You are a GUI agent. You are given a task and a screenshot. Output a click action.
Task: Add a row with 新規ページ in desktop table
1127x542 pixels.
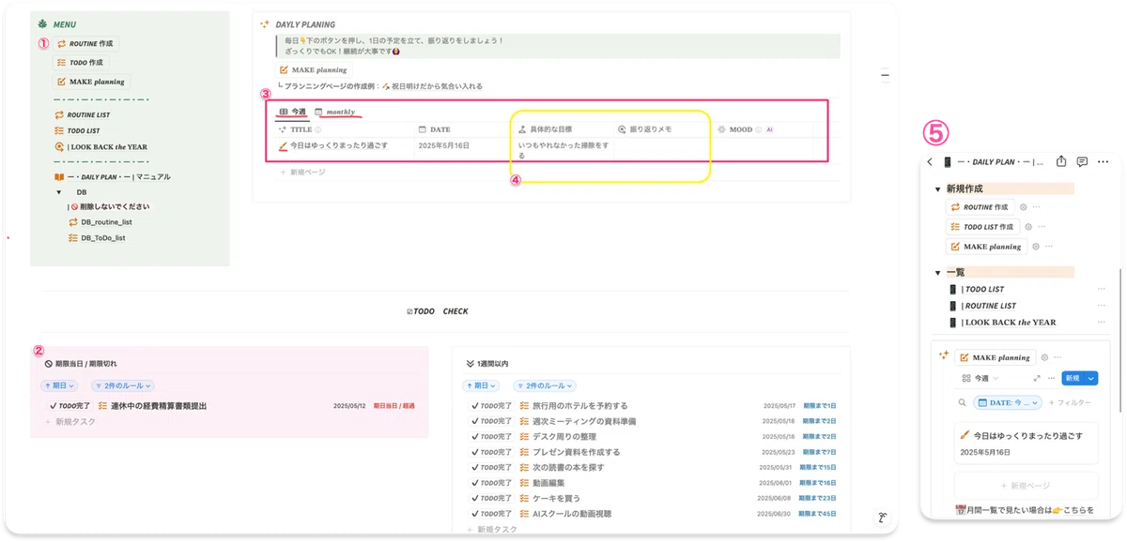point(302,173)
